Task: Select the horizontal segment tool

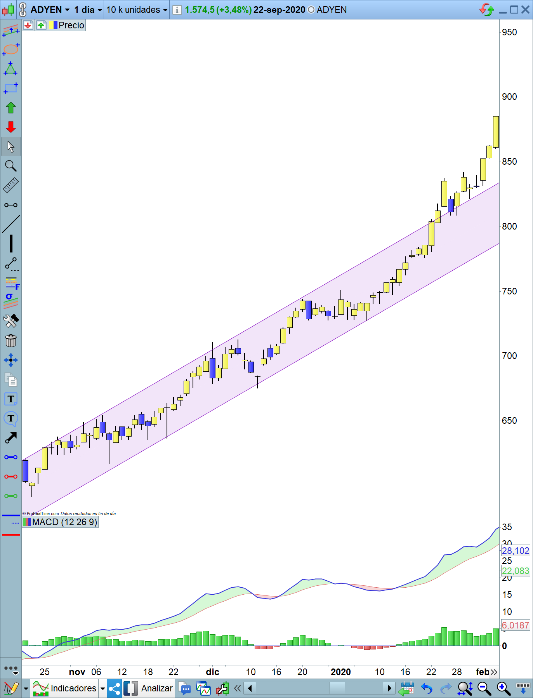Action: pyautogui.click(x=11, y=205)
